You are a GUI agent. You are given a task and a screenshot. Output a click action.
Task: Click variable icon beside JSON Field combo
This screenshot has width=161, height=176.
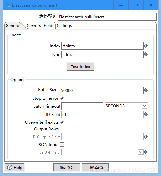(x=146, y=152)
